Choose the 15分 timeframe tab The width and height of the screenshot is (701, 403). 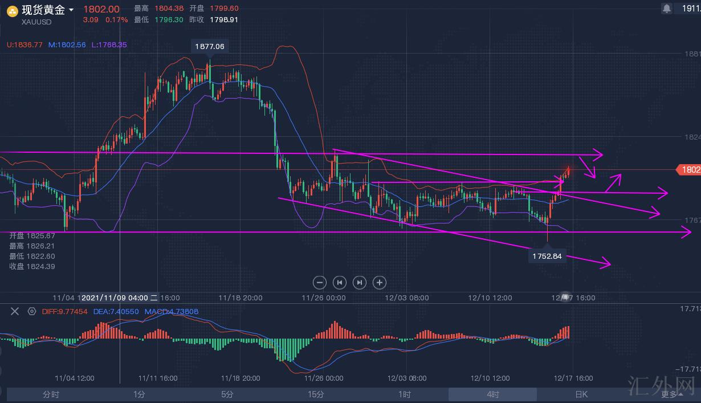[x=316, y=394]
